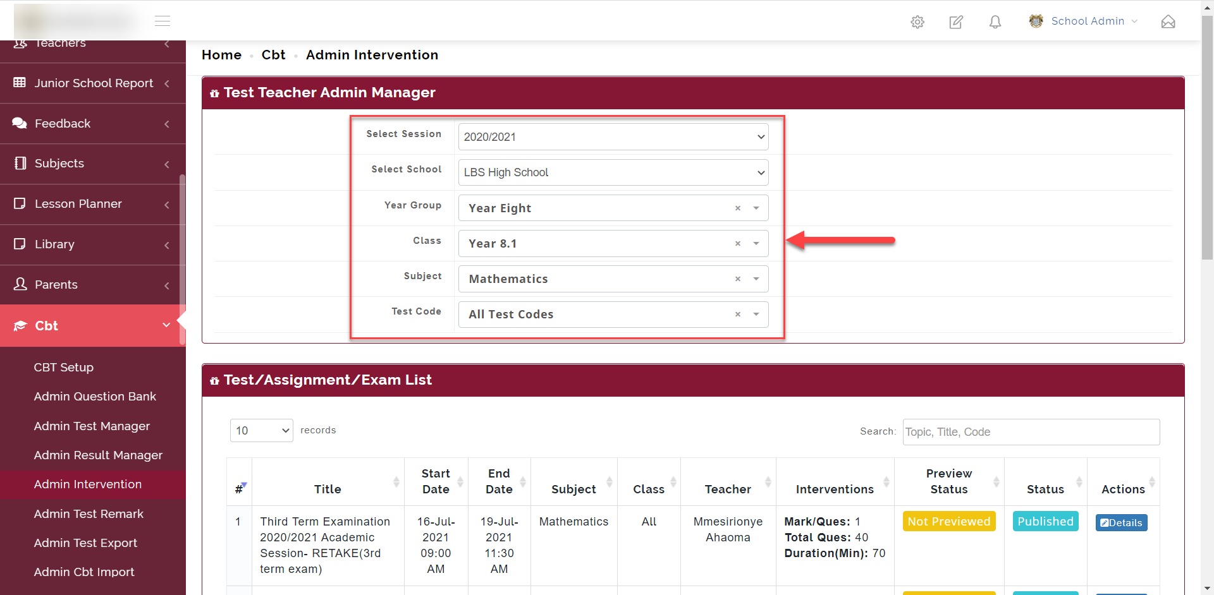
Task: Go to Admin Question Bank
Action: (x=95, y=396)
